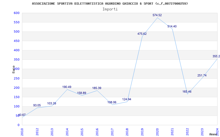The image size is (220, 137).
Task: Select the 251.74 data label
Action: click(x=202, y=76)
